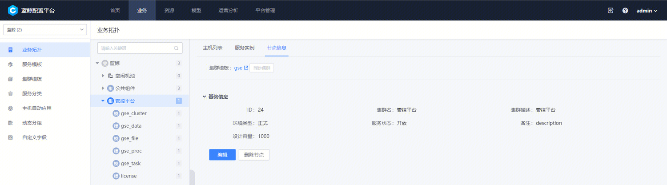
Task: Click the 业务拓扑 sidebar icon
Action: (x=10, y=50)
